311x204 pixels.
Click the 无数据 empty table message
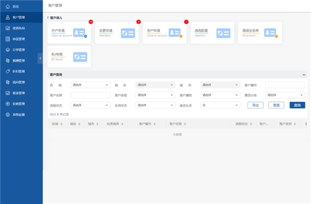pos(178,134)
